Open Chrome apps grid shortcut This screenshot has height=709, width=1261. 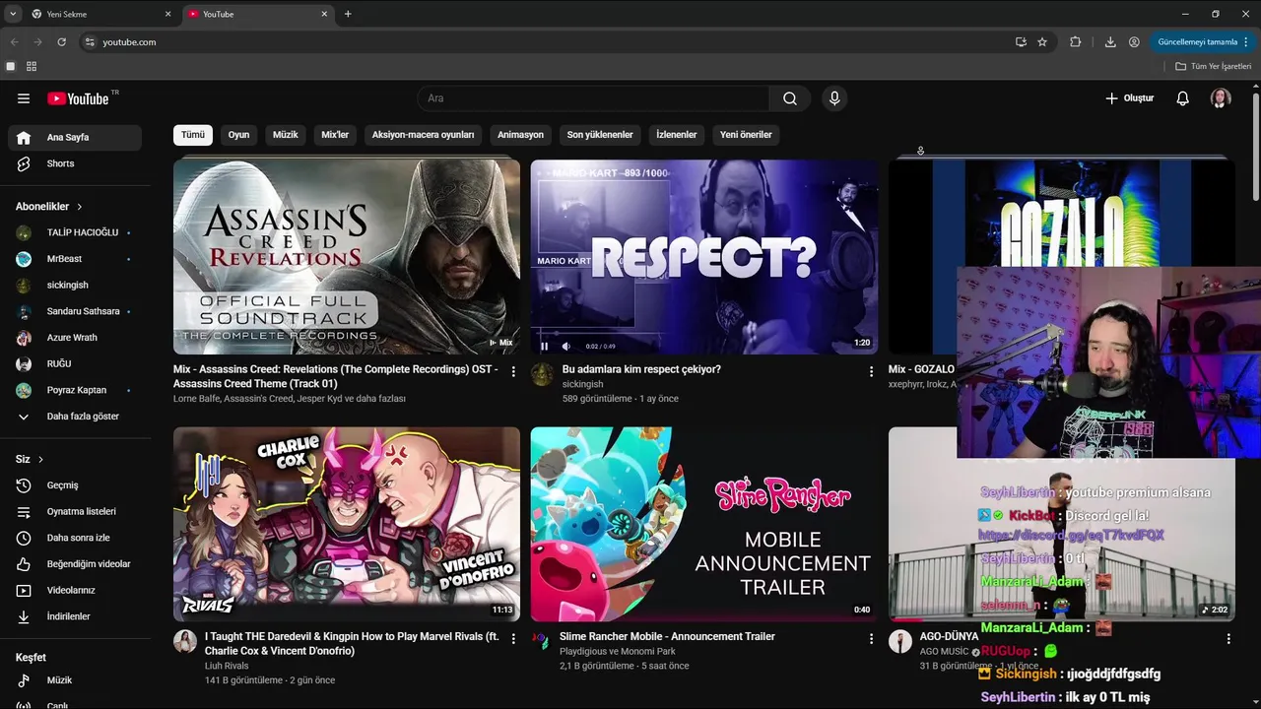pos(32,66)
